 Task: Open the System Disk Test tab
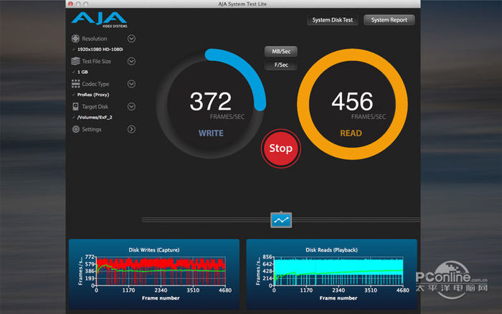(x=332, y=20)
